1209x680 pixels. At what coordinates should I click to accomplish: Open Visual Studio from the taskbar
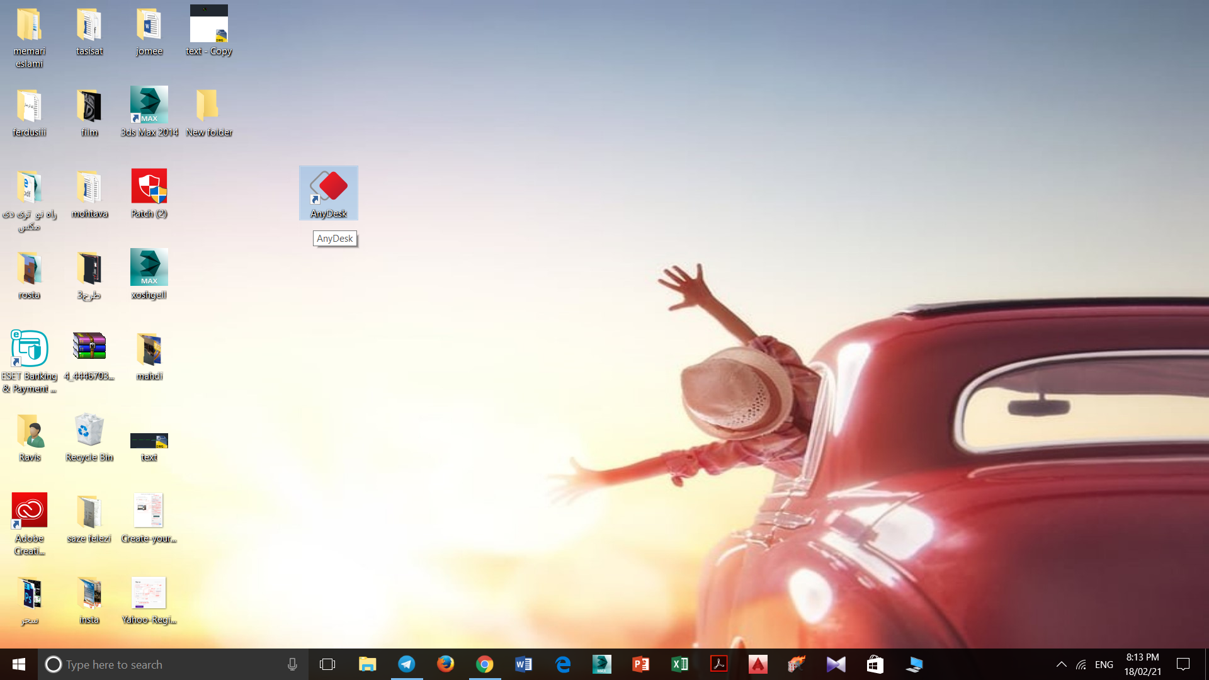836,664
